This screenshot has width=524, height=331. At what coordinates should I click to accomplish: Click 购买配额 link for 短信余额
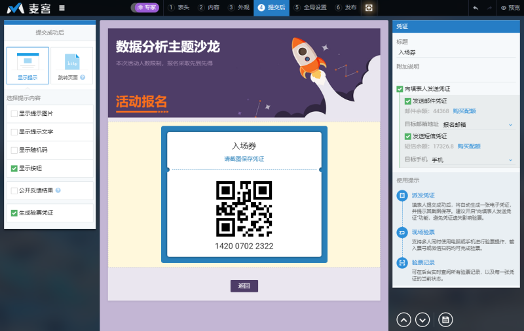click(x=469, y=146)
